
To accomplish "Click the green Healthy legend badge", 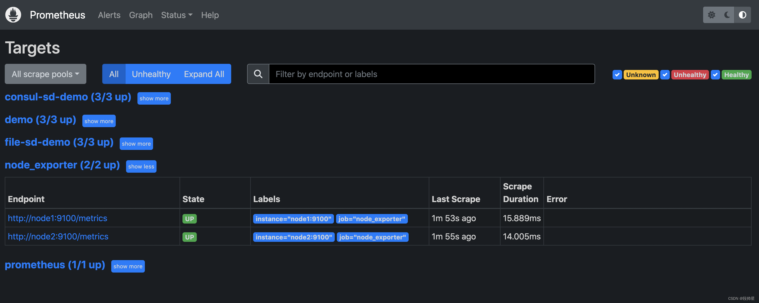I will click(736, 75).
